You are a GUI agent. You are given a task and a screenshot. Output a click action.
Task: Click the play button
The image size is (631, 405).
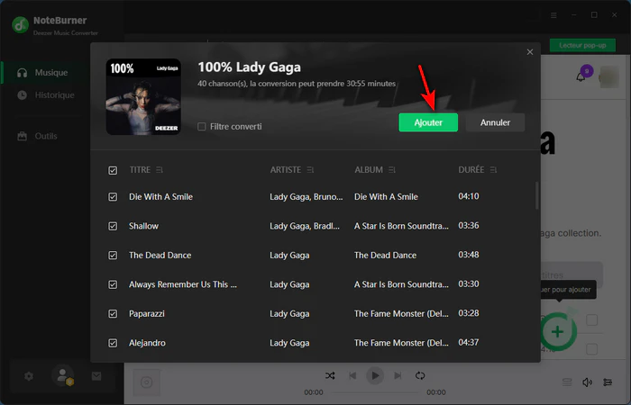click(x=375, y=375)
